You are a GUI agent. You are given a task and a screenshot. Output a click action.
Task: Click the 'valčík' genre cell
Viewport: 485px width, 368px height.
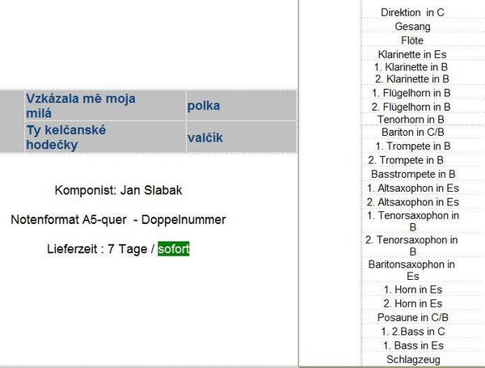tap(205, 137)
